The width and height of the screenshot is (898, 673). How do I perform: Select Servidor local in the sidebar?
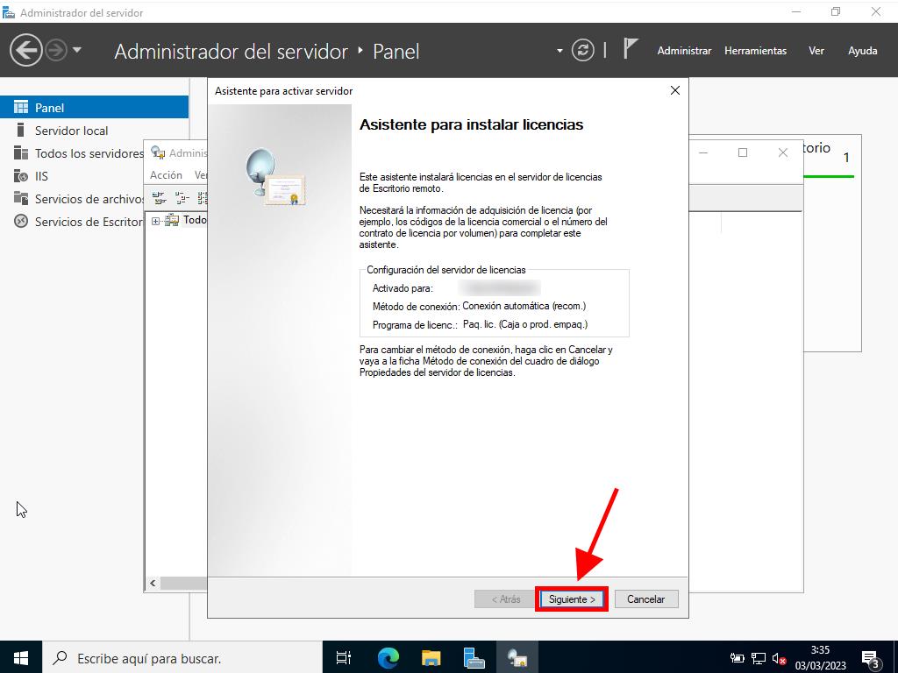[71, 131]
